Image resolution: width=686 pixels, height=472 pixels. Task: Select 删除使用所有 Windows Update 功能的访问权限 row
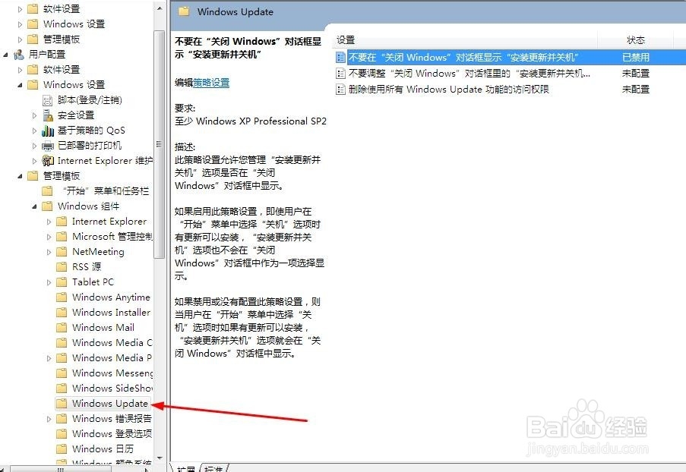click(510, 90)
